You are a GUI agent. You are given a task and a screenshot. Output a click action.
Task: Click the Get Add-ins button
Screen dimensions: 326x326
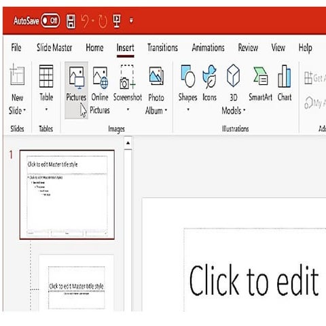(x=314, y=78)
